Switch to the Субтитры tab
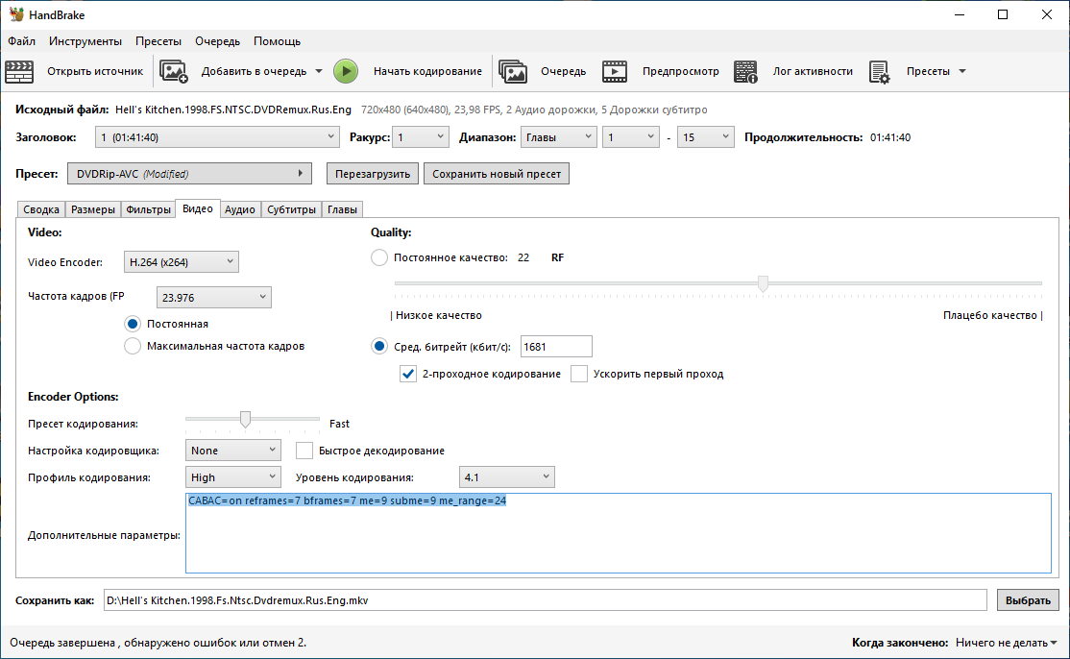The image size is (1070, 659). click(291, 209)
